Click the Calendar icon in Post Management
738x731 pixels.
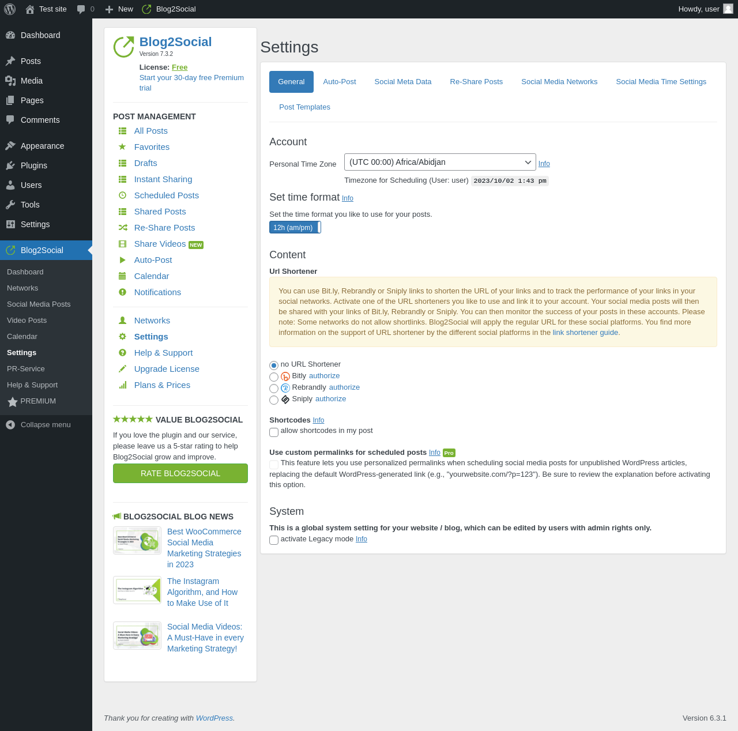122,276
